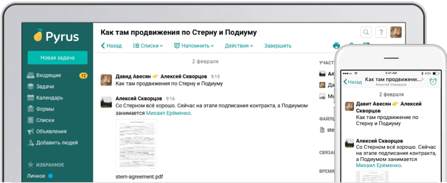Open the stern-agreement.pdf document thumbnail
Viewport: 447px width, 183px height.
[x=136, y=146]
